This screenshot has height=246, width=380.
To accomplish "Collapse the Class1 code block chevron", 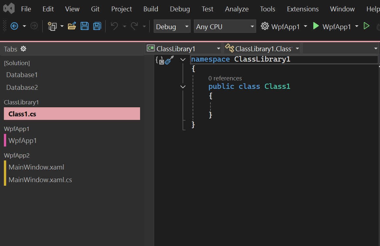I will coord(183,87).
